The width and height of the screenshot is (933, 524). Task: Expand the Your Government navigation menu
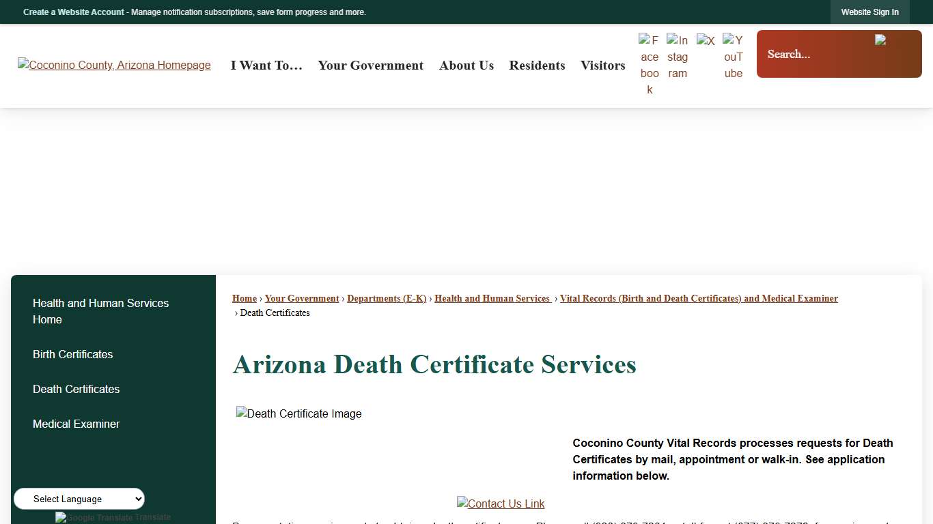370,65
